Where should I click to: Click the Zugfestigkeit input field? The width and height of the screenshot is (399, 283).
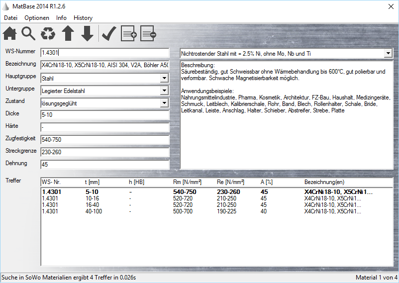coord(104,139)
